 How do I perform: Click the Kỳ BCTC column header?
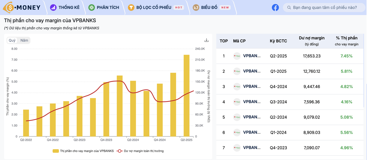pos(278,41)
